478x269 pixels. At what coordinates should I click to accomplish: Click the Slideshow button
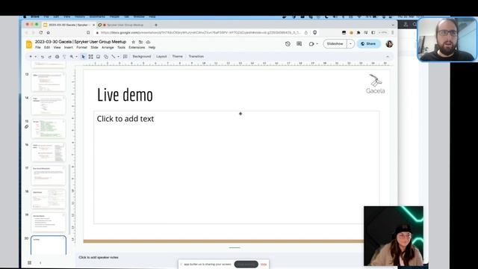pyautogui.click(x=335, y=44)
